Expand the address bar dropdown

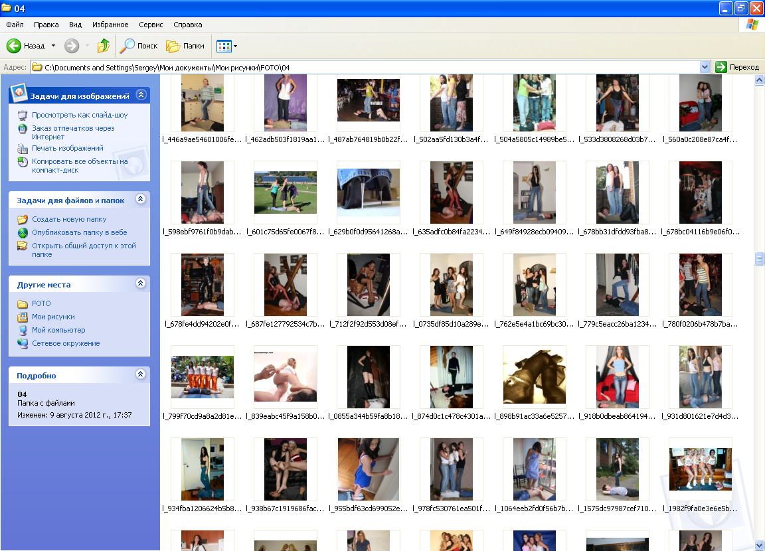click(705, 67)
